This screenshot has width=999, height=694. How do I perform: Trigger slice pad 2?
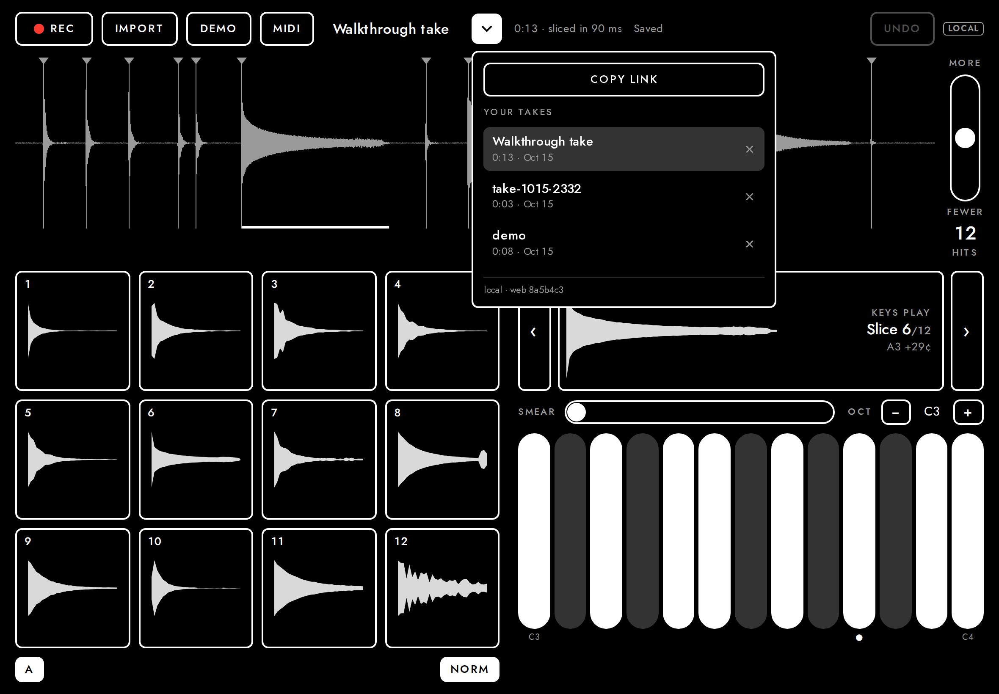(x=196, y=331)
